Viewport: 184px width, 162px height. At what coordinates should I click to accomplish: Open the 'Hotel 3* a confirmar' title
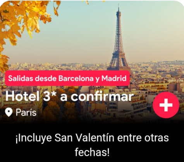69,97
